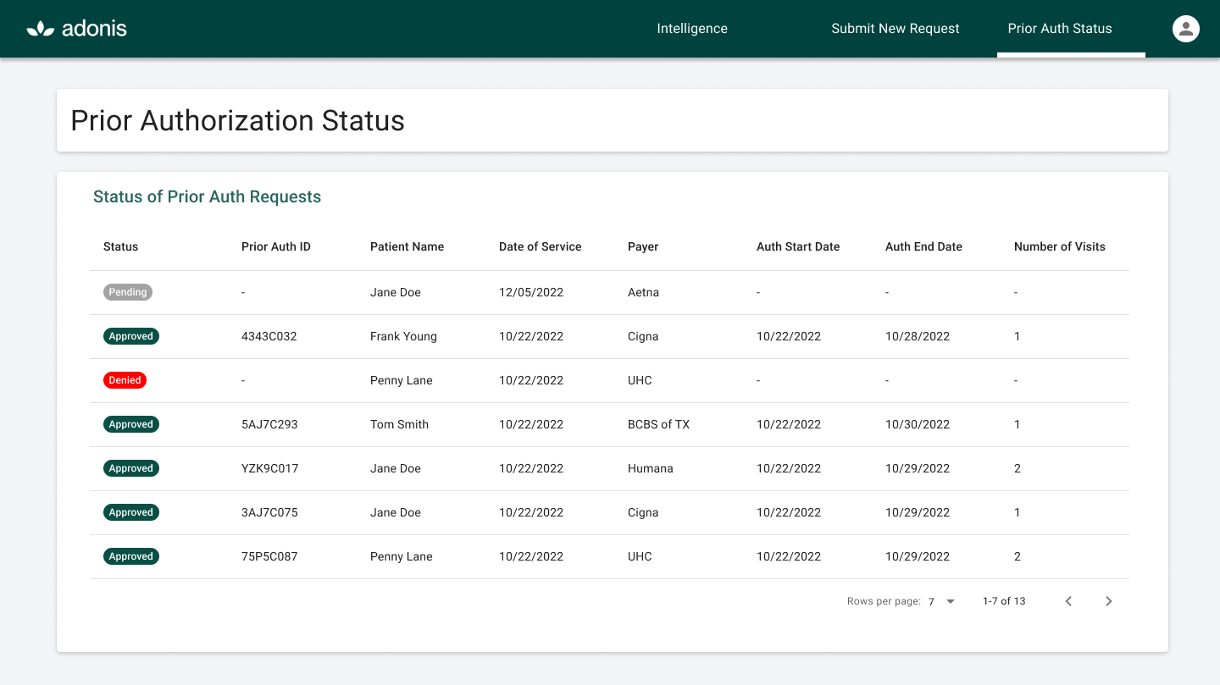Viewport: 1220px width, 685px height.
Task: Go to next page with right chevron
Action: [x=1108, y=601]
